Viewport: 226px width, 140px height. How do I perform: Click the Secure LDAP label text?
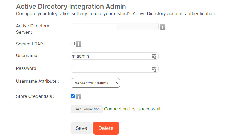tap(31, 44)
